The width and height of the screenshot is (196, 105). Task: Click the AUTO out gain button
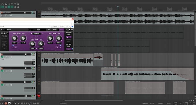tap(69, 49)
